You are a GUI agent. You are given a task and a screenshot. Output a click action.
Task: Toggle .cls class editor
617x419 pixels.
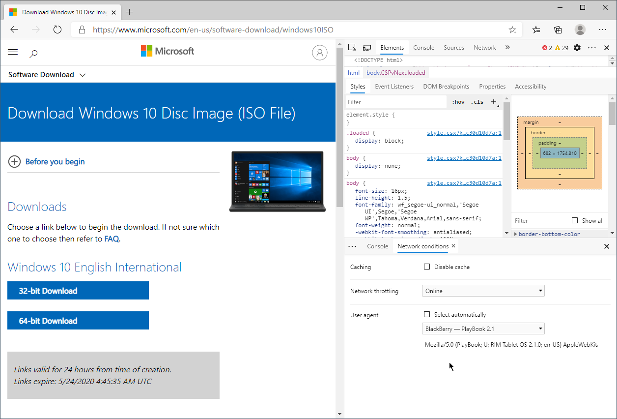click(x=477, y=102)
